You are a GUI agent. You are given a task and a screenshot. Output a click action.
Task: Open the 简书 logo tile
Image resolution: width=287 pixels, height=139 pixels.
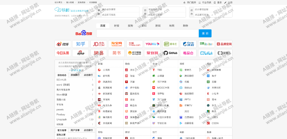point(117,53)
